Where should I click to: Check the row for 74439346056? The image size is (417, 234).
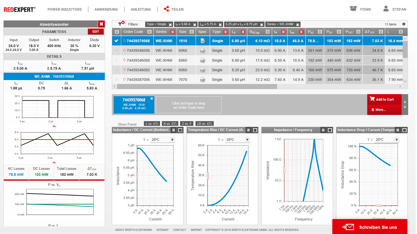click(x=116, y=51)
